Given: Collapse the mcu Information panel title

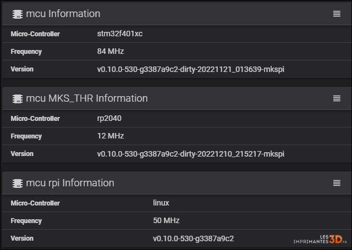Looking at the screenshot, I should pyautogui.click(x=63, y=14).
